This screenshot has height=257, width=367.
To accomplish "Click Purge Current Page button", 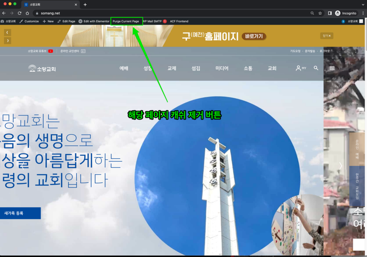I will [x=126, y=21].
